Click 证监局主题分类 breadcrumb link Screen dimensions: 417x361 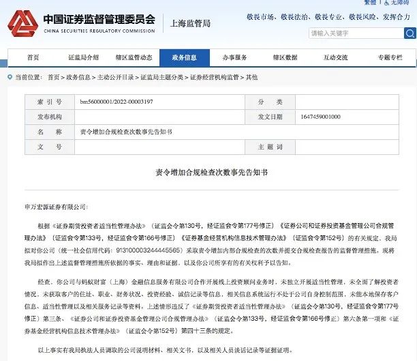[161, 77]
